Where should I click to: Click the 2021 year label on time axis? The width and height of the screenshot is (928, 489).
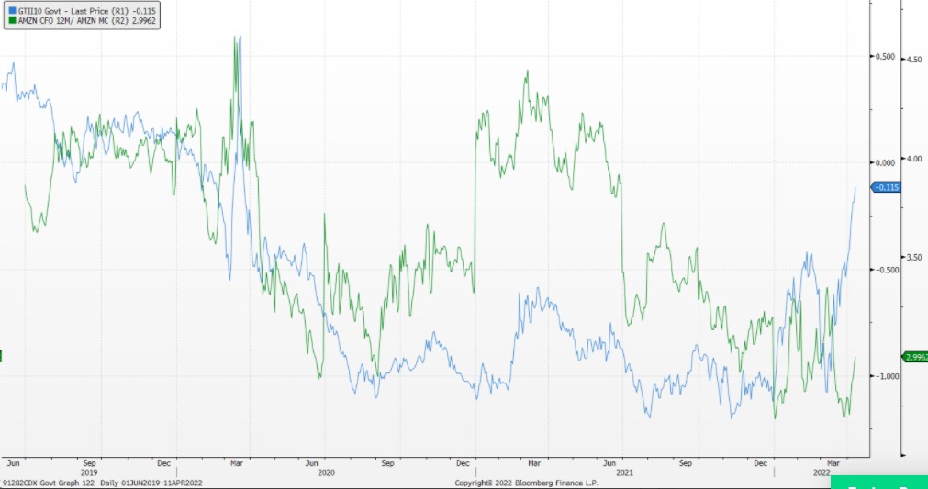[x=625, y=473]
